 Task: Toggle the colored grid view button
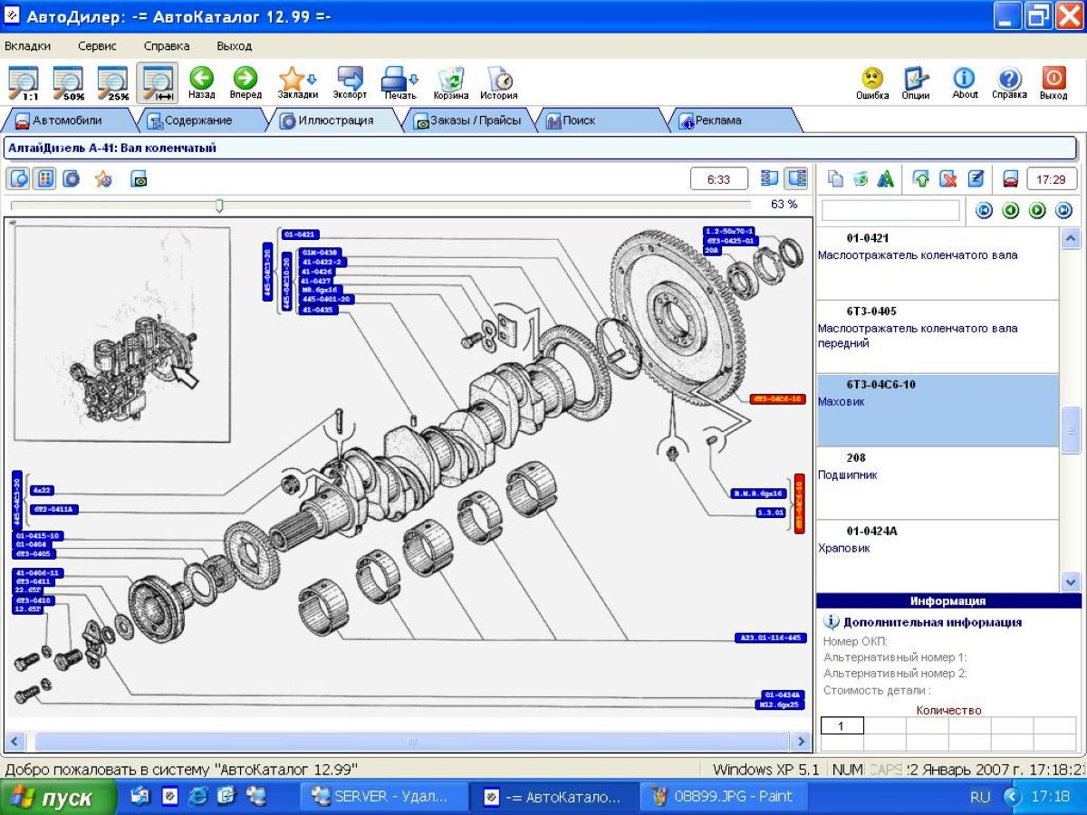(44, 178)
